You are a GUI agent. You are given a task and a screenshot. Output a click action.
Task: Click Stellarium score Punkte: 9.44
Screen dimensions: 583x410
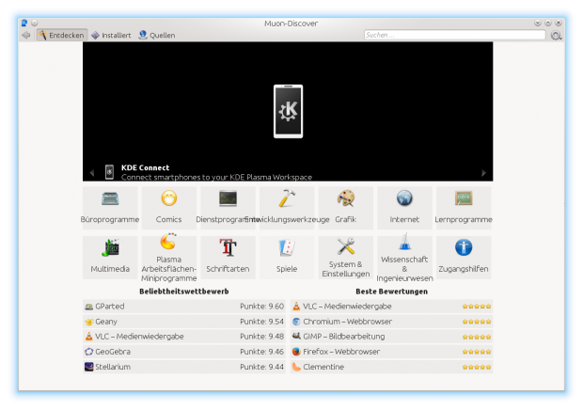261,367
